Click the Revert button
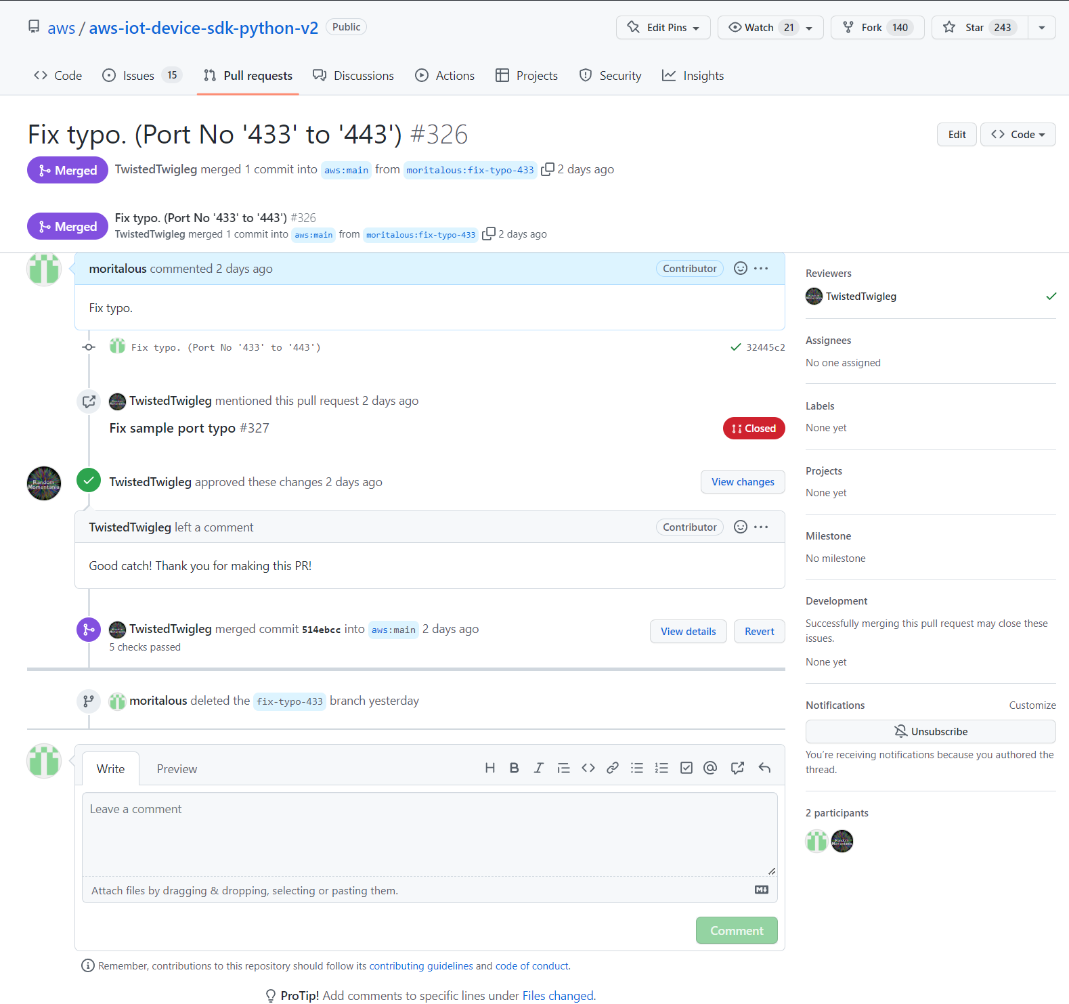Screen dimensions: 1069x1004 [x=759, y=632]
